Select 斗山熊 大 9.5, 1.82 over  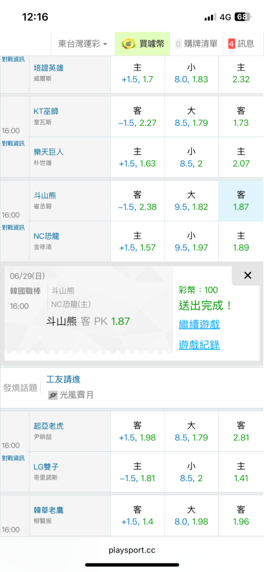tap(191, 201)
